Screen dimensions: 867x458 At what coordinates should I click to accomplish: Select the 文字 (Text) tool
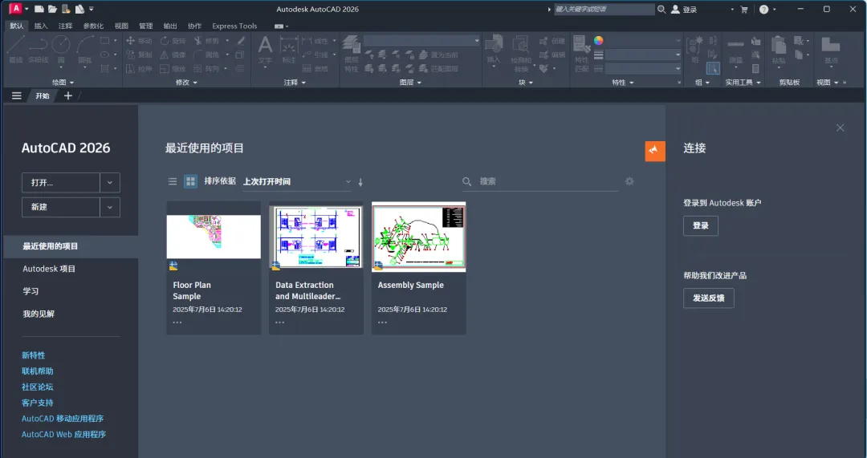click(x=265, y=50)
